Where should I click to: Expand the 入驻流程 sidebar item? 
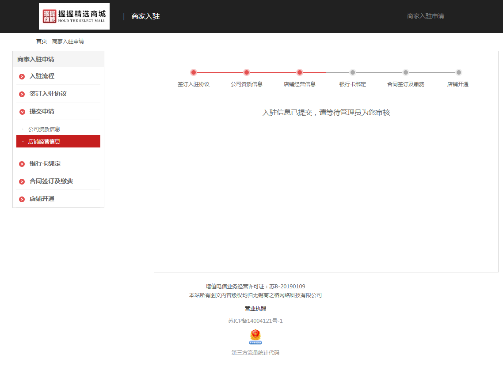point(42,76)
